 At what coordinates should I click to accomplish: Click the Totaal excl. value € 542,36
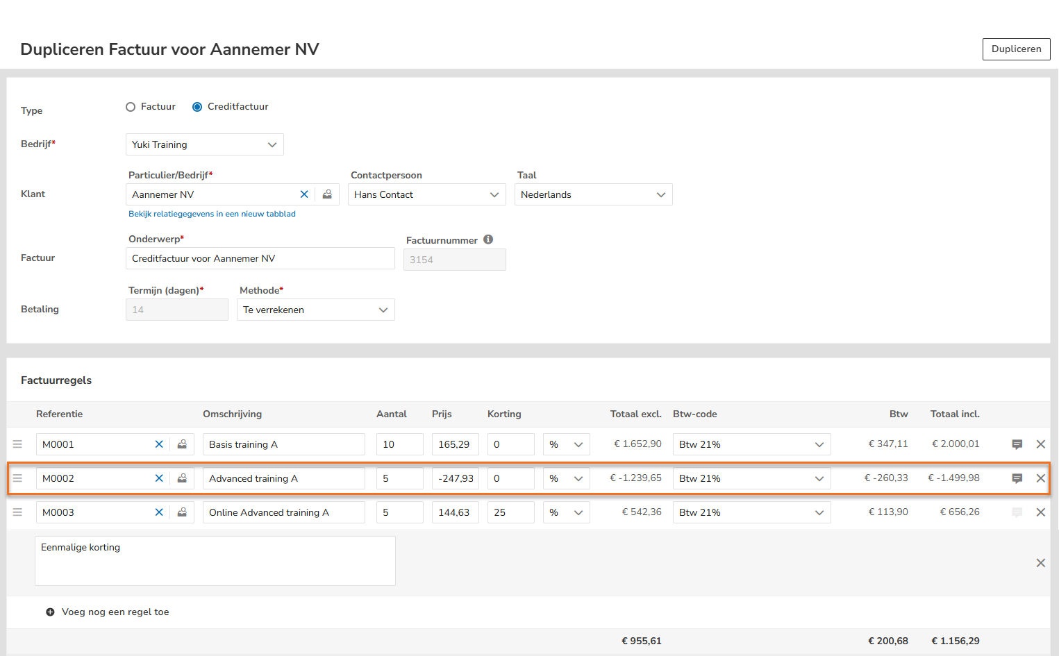tap(642, 512)
